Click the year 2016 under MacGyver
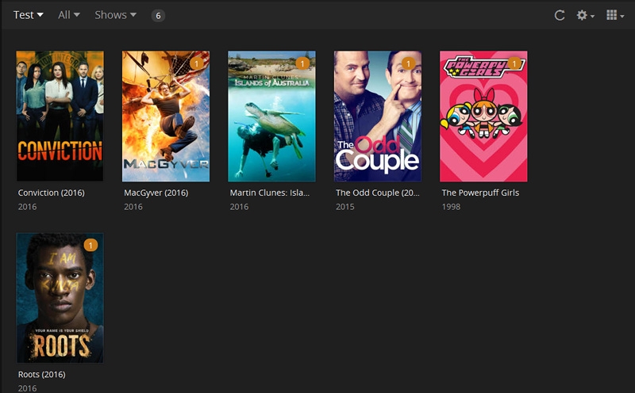The width and height of the screenshot is (635, 393). click(133, 207)
